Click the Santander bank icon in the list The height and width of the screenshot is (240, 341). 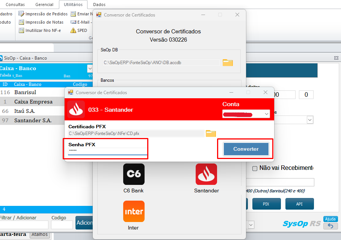[x=206, y=174]
